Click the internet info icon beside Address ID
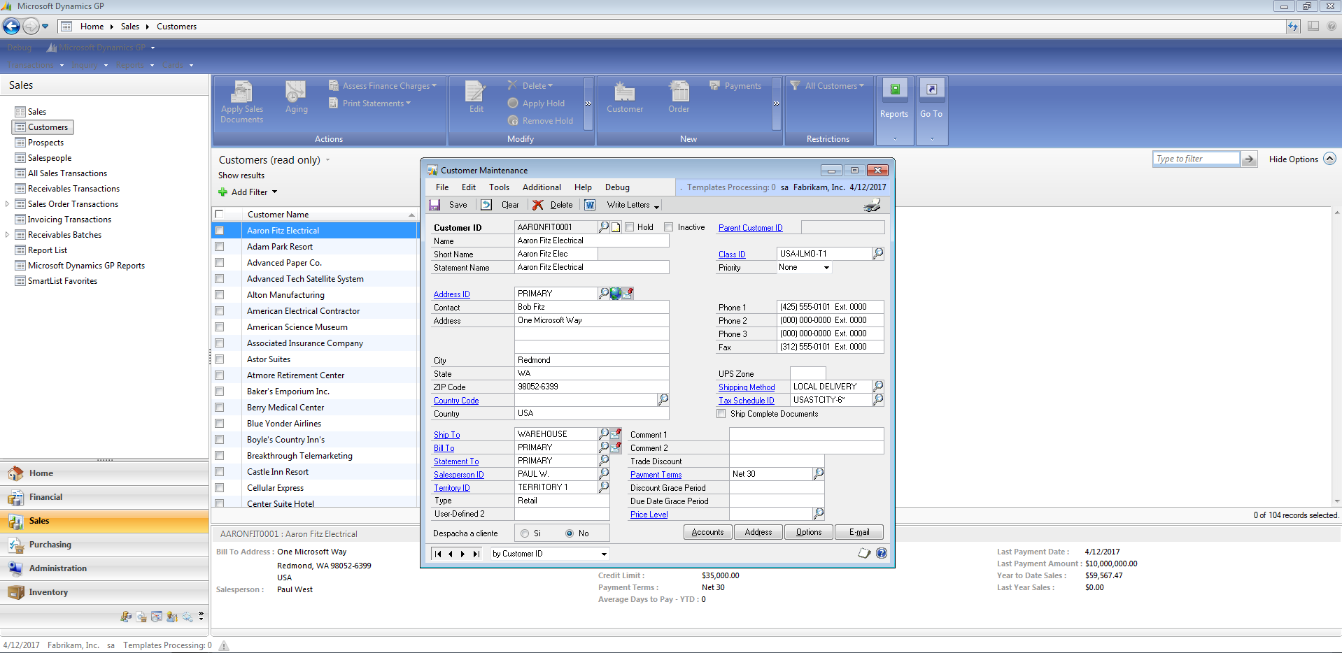 click(628, 294)
